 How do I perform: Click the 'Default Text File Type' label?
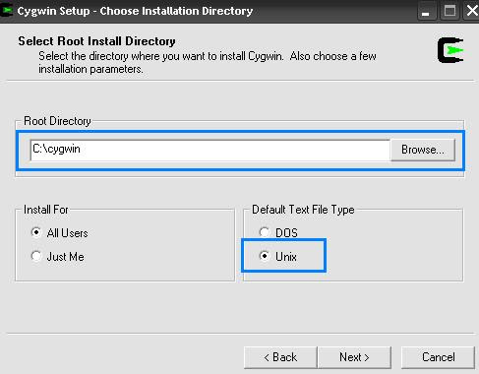[x=303, y=210]
